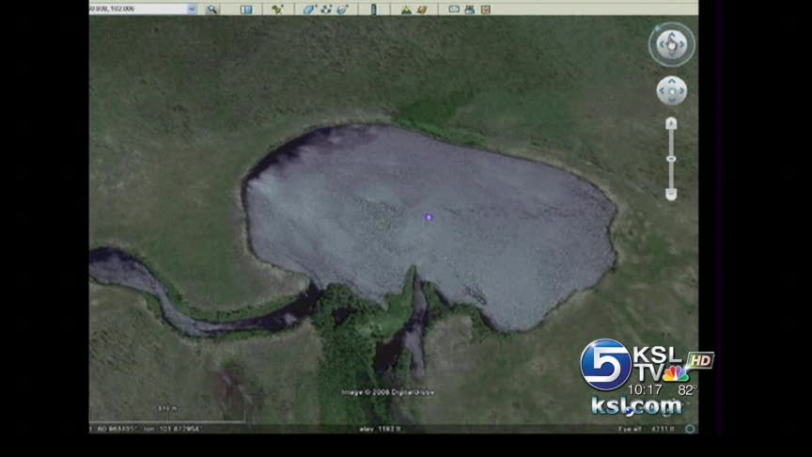This screenshot has width=812, height=457.
Task: Click the lat/lon coordinates readout in status bar
Action: coord(147,429)
